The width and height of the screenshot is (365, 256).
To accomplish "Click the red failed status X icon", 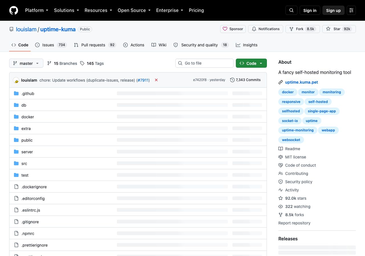I will pos(156,80).
